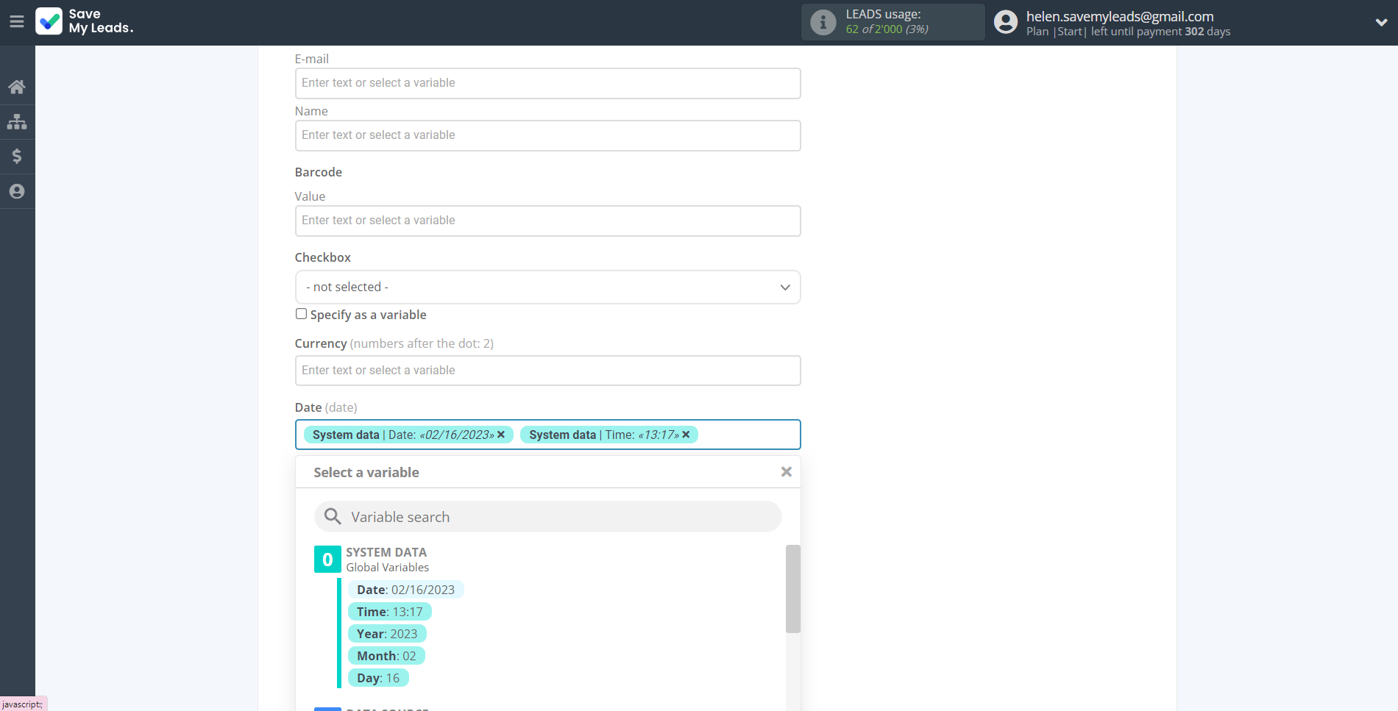The width and height of the screenshot is (1398, 711).
Task: Click the SYSTEM DATA zero badge
Action: pos(327,560)
